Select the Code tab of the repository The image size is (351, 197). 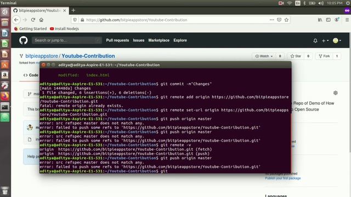pyautogui.click(x=31, y=76)
